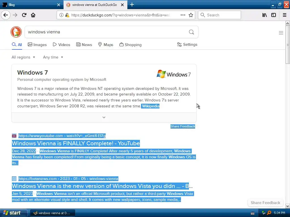Open the Any time filter dropdown
Viewport: 290px width, 217px height.
click(53, 57)
